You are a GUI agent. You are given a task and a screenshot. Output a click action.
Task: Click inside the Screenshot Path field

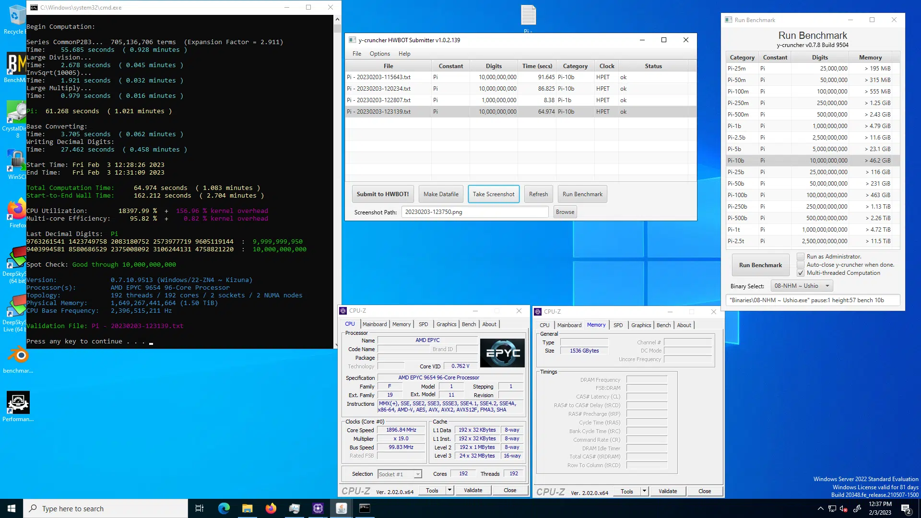[x=474, y=212]
